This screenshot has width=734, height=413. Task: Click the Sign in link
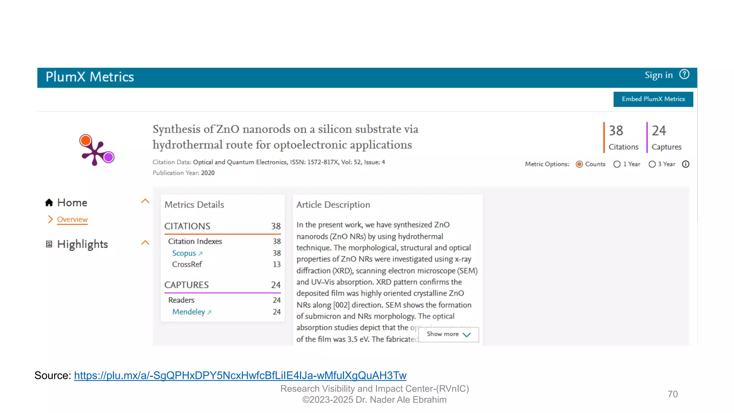[x=658, y=75]
